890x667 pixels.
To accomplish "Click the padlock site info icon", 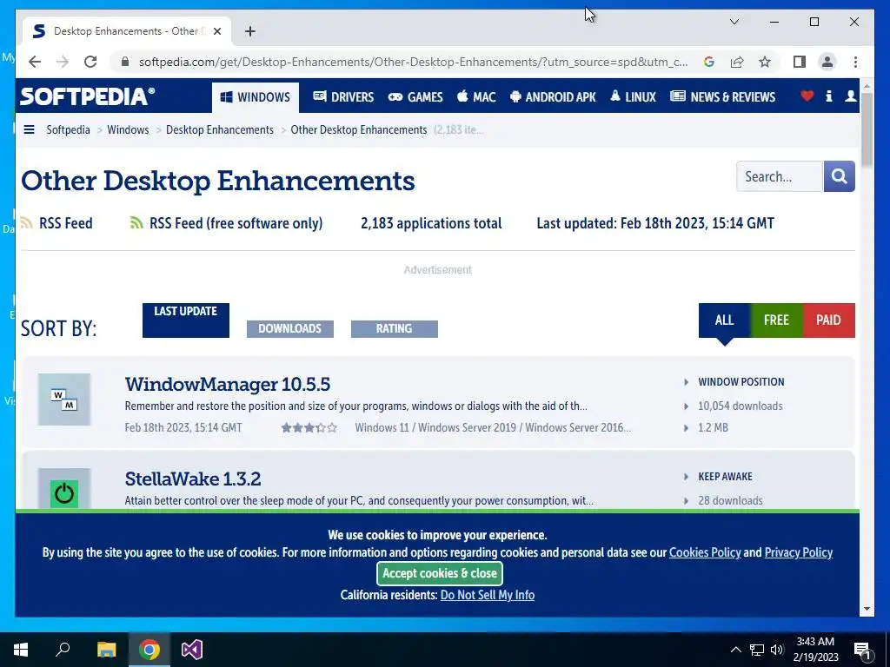I will click(x=125, y=62).
